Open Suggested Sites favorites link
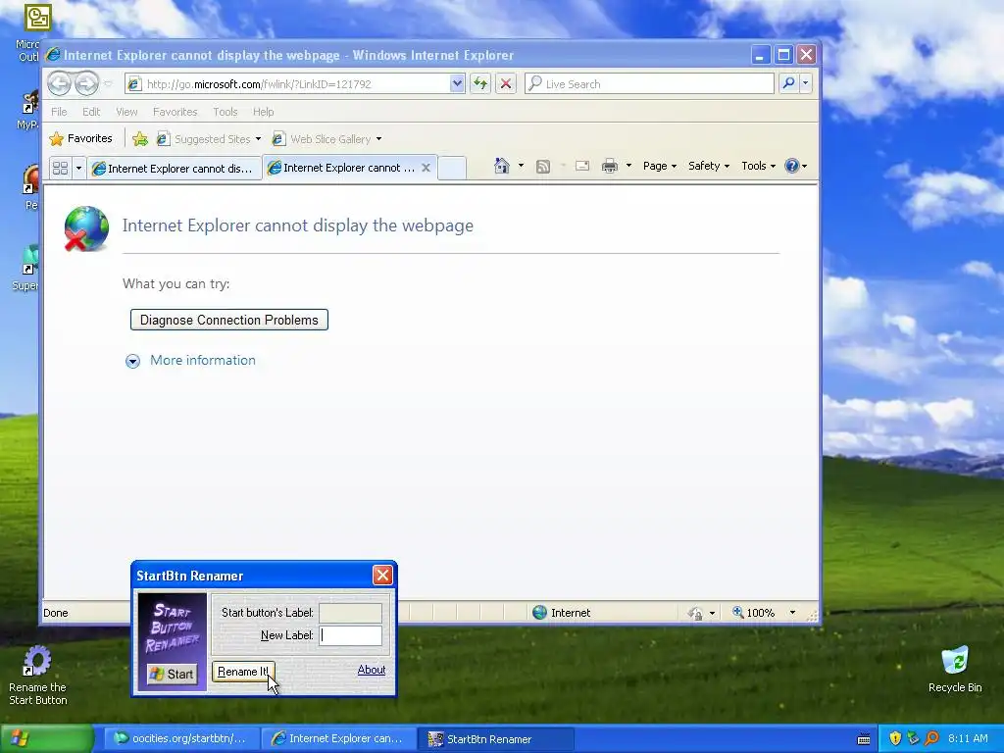Screen dimensions: 1004x753 coord(209,139)
